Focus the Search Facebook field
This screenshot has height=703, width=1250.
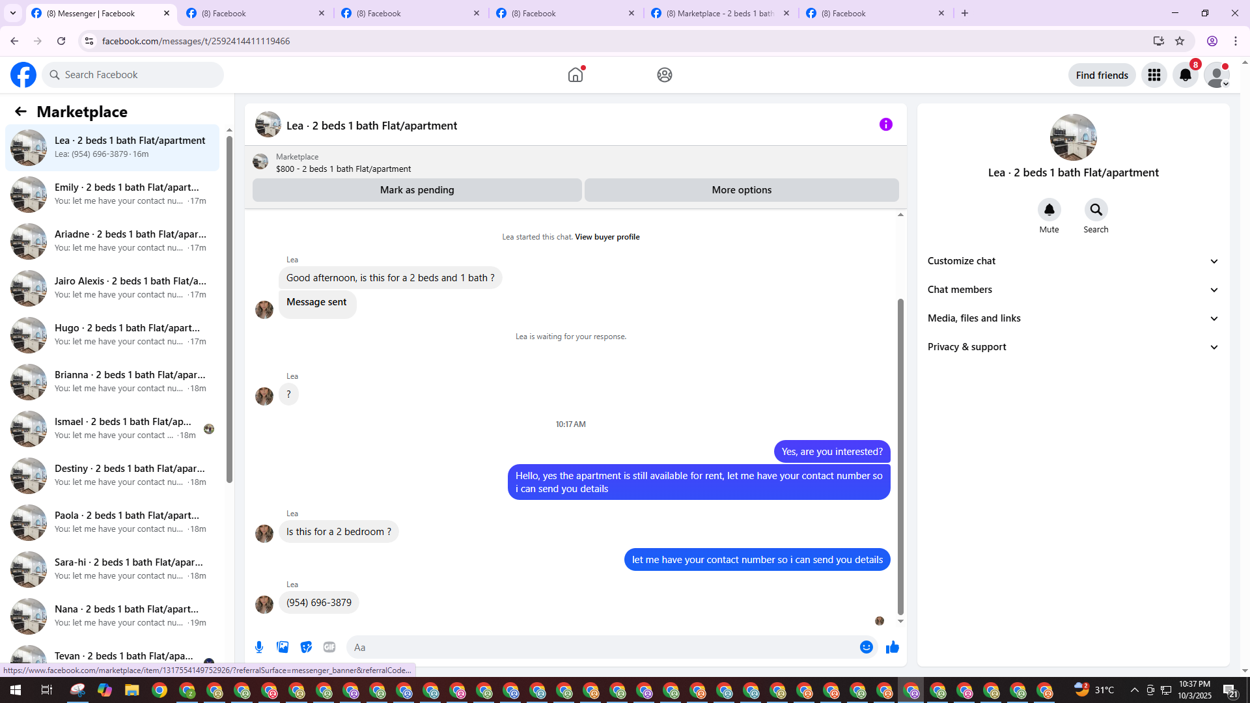pyautogui.click(x=133, y=75)
